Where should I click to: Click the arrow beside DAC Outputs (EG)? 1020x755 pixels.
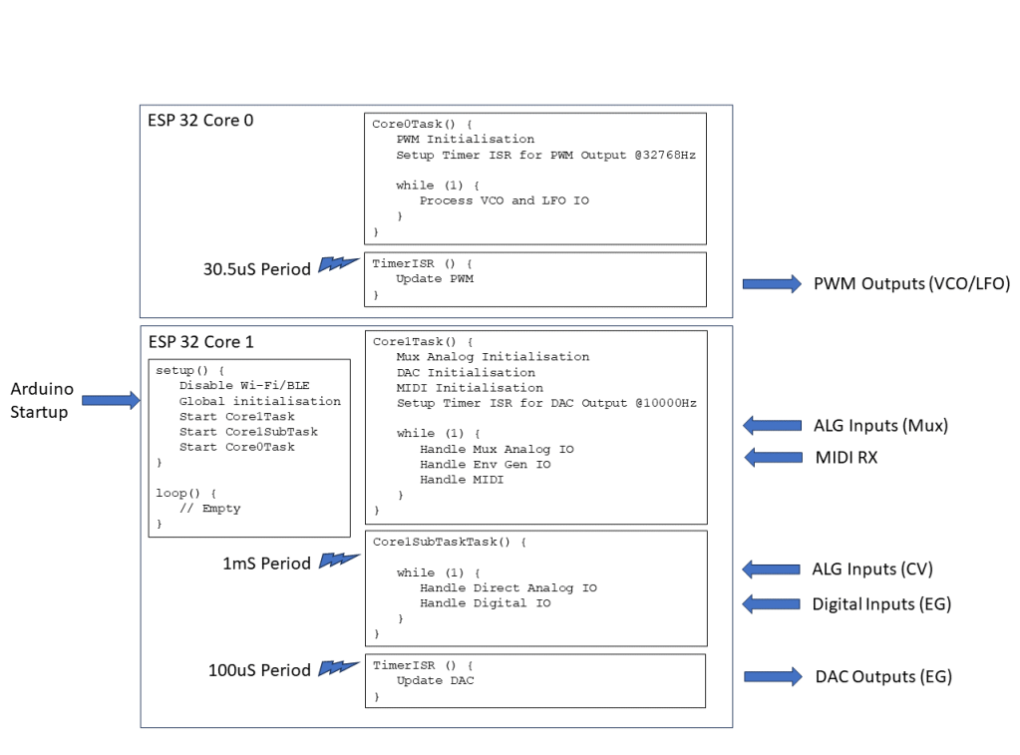[773, 676]
